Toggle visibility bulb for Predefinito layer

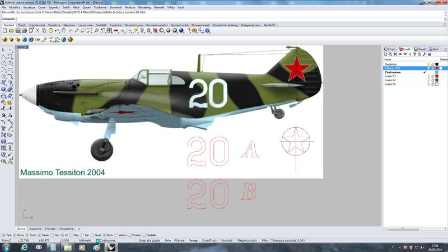click(x=428, y=64)
